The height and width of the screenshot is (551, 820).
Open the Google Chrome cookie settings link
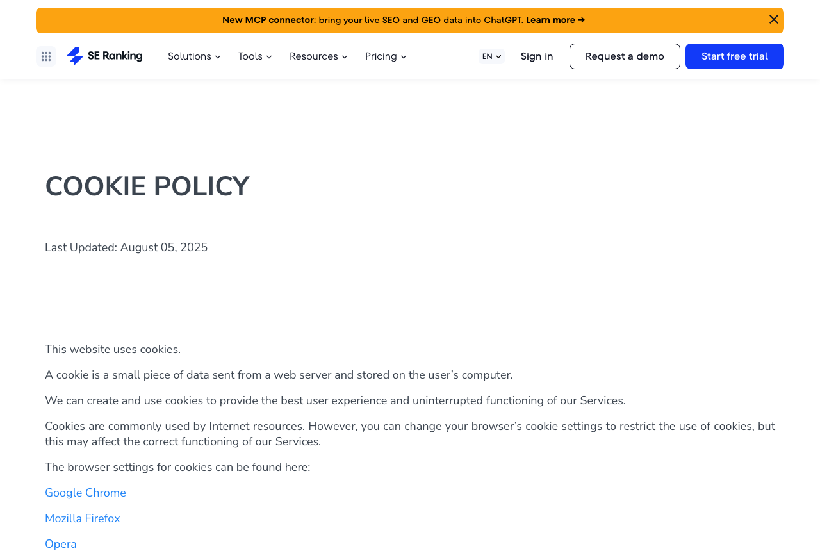(85, 493)
